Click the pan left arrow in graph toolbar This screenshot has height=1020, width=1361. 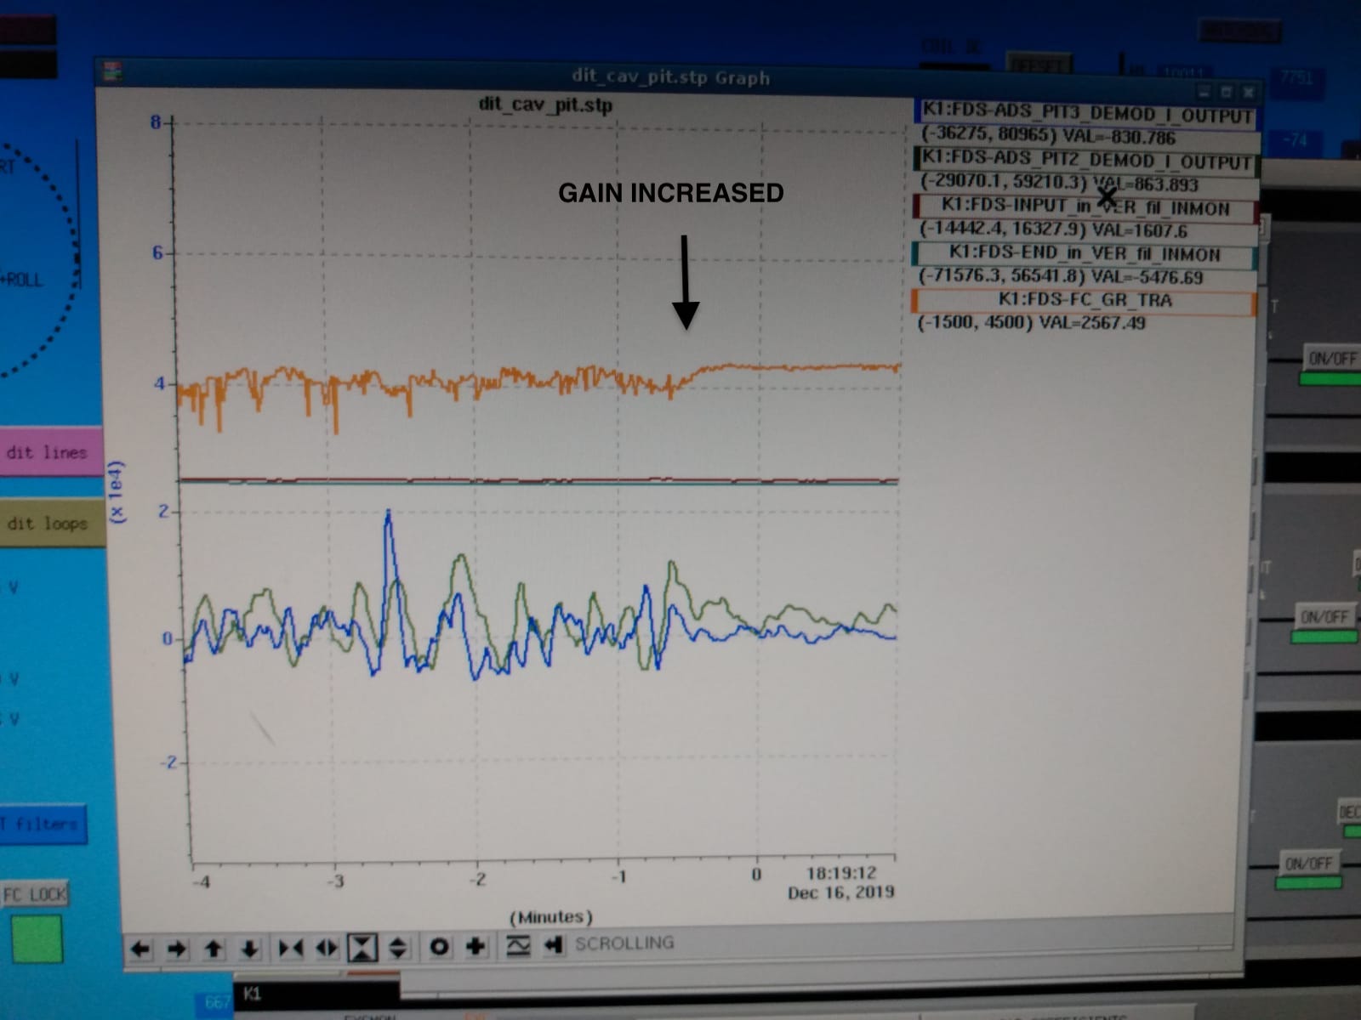(140, 949)
